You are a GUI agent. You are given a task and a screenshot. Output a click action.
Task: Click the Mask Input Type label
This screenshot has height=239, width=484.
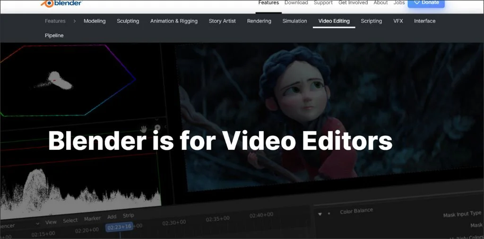(x=462, y=214)
